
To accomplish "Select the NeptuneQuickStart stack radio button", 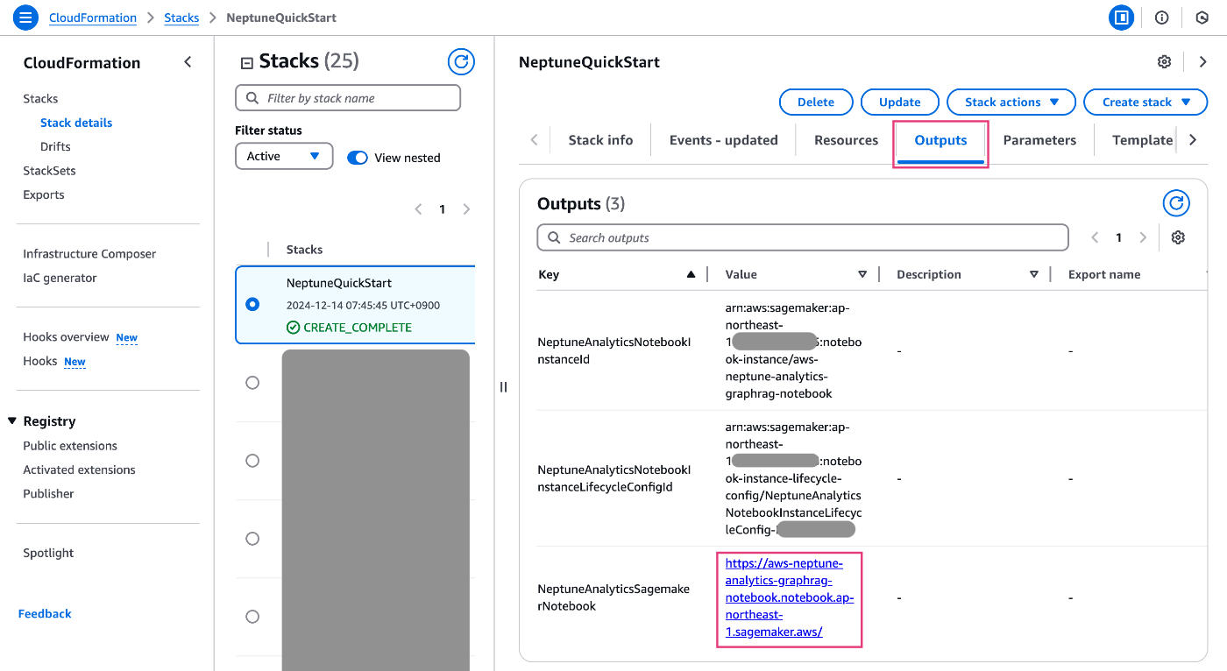I will pos(252,305).
